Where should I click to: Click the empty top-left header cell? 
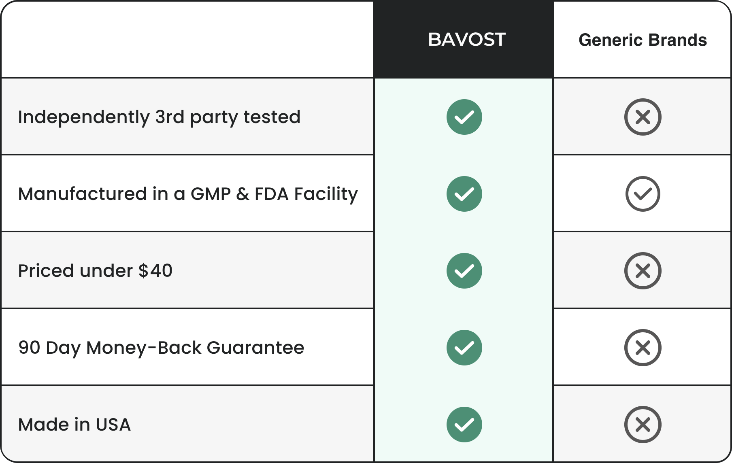(x=187, y=39)
